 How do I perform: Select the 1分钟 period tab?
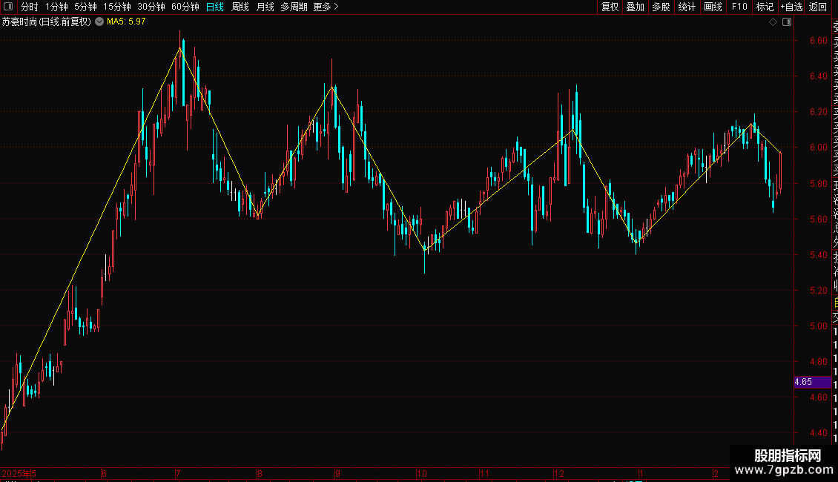pyautogui.click(x=56, y=7)
